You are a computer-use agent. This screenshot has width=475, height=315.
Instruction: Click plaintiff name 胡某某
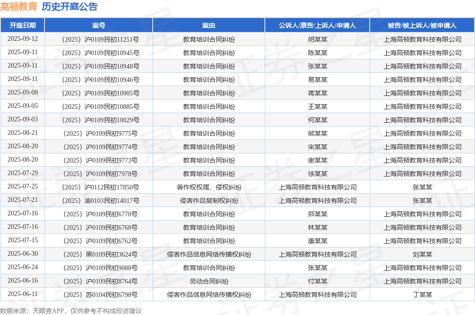tap(317, 39)
